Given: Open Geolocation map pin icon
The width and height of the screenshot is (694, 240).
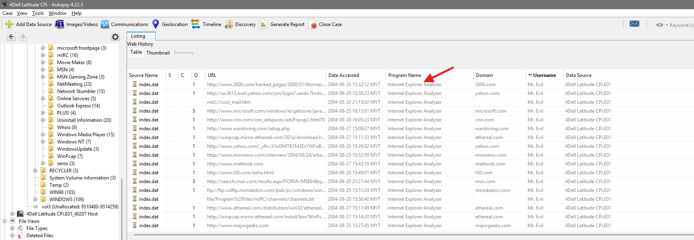Looking at the screenshot, I should coord(156,24).
